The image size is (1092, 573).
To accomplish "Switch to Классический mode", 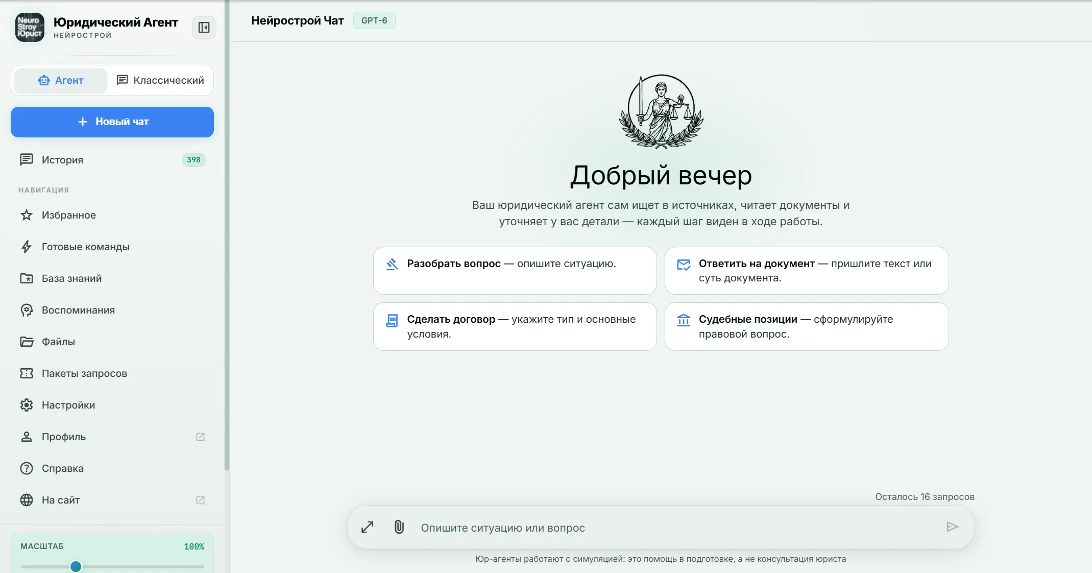I will 160,81.
